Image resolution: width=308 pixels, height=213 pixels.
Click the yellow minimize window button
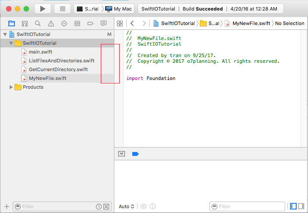coord(18,9)
